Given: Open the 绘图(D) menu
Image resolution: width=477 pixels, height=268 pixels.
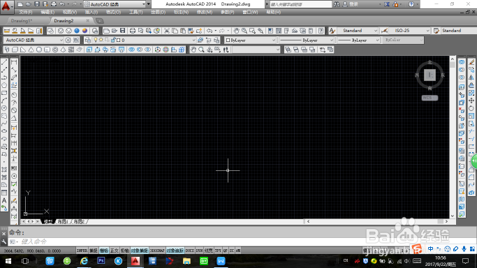Looking at the screenshot, I should point(159,12).
